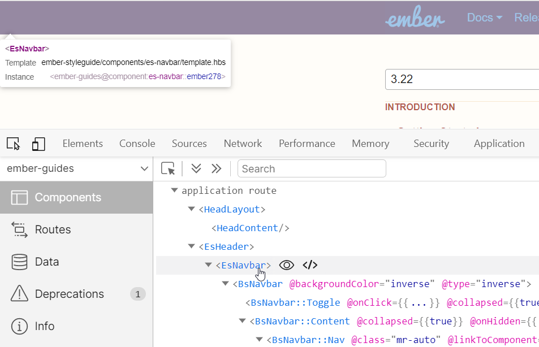
Task: Click the collapse all components double-arrow
Action: [216, 168]
